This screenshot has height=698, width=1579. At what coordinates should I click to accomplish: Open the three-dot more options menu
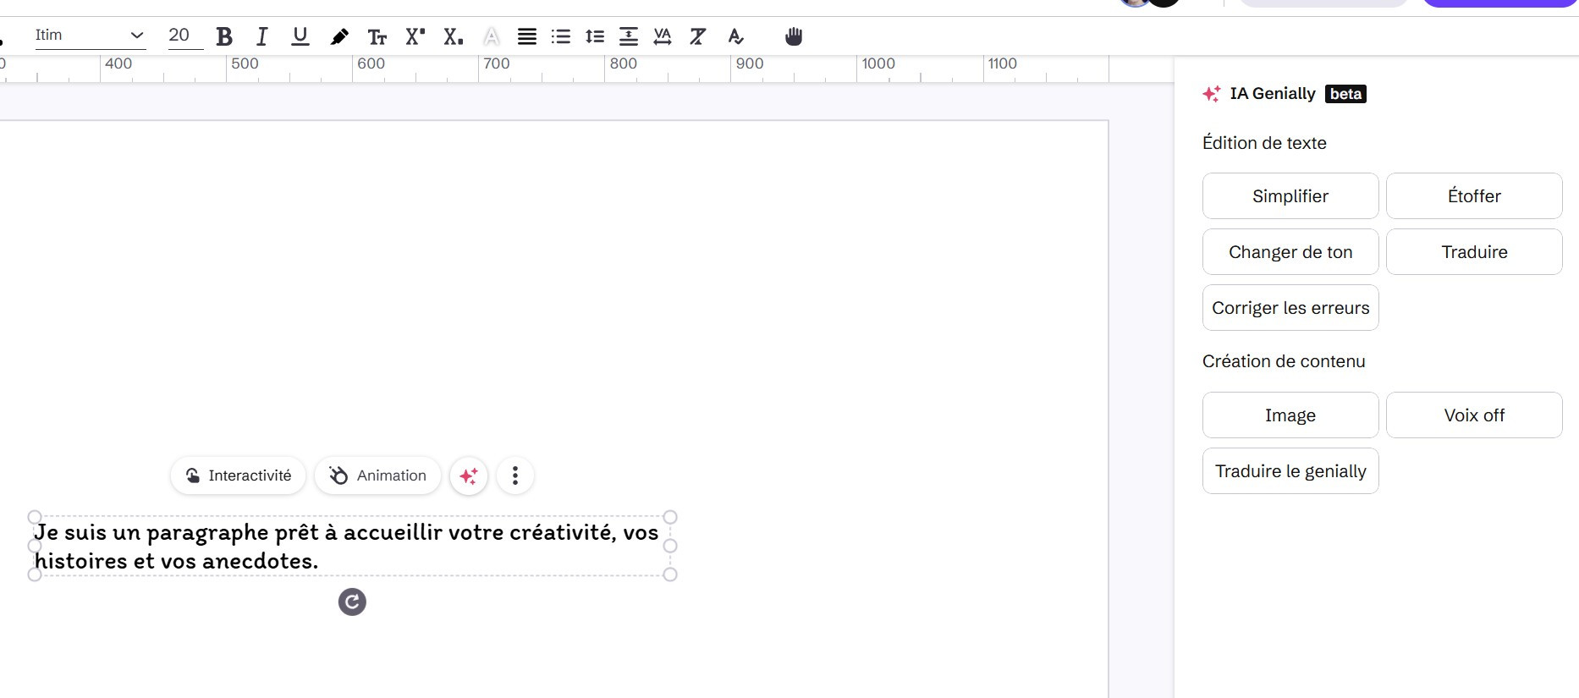coord(514,475)
